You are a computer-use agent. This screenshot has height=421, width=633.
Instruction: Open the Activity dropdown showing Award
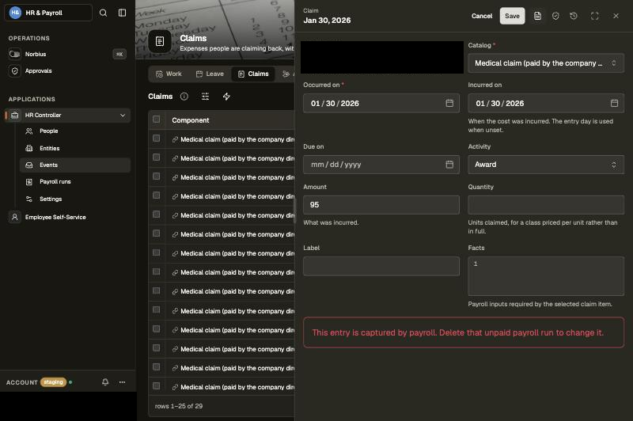point(546,165)
